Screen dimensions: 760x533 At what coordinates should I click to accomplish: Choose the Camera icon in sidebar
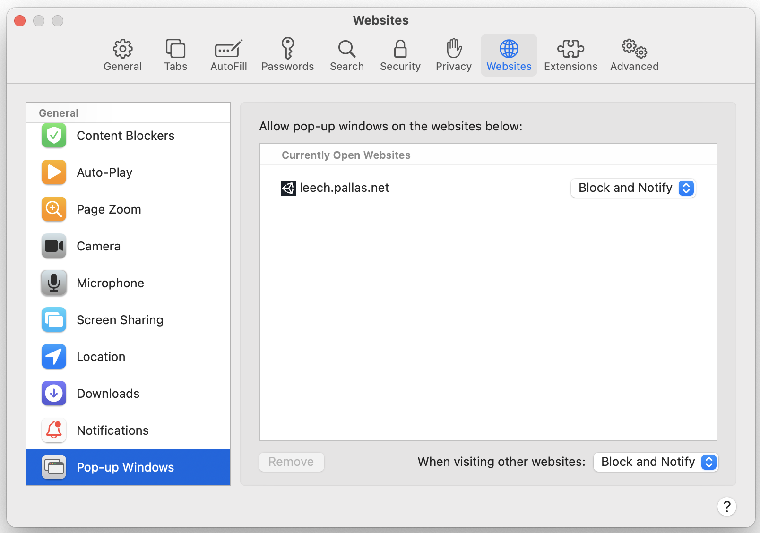click(54, 246)
